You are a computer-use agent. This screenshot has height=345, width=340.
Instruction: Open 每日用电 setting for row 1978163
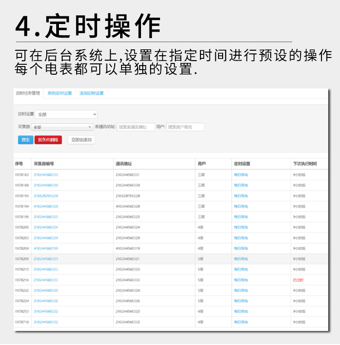[x=241, y=175]
